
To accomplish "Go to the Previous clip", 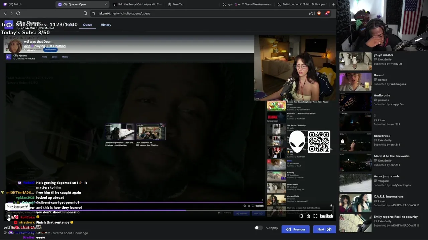I will click(x=296, y=229).
